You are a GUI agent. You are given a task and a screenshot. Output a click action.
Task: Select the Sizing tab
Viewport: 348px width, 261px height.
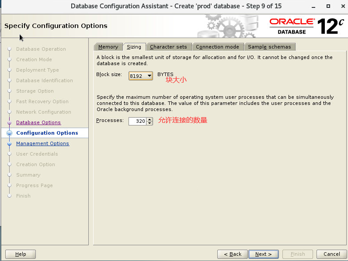[x=134, y=47]
